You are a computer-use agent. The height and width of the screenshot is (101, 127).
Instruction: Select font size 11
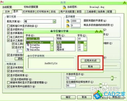pos(81,45)
